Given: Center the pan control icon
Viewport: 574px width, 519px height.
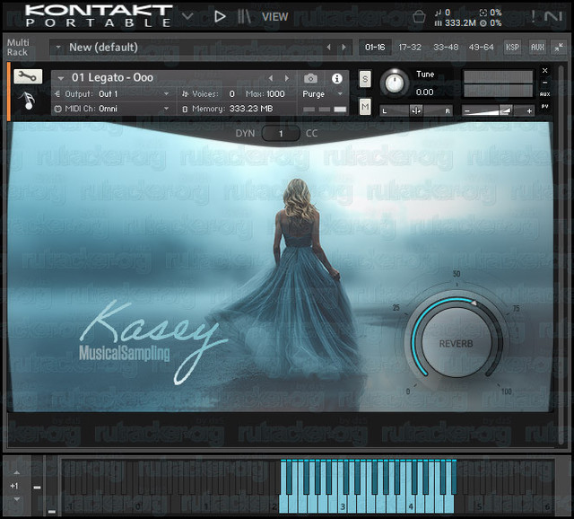Looking at the screenshot, I should pyautogui.click(x=416, y=110).
